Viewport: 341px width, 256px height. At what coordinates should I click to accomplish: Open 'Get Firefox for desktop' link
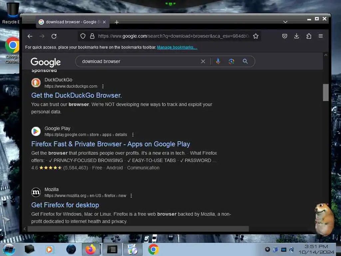click(65, 205)
